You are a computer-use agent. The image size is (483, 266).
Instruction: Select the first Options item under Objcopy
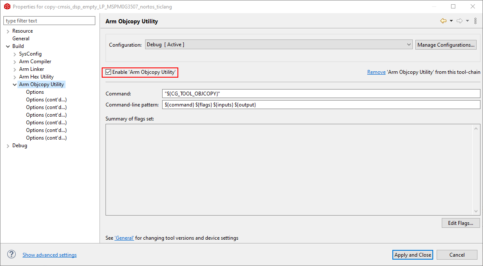pos(35,92)
